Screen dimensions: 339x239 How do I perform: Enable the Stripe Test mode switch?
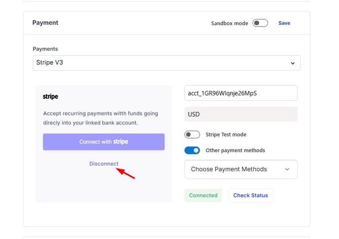pos(192,134)
